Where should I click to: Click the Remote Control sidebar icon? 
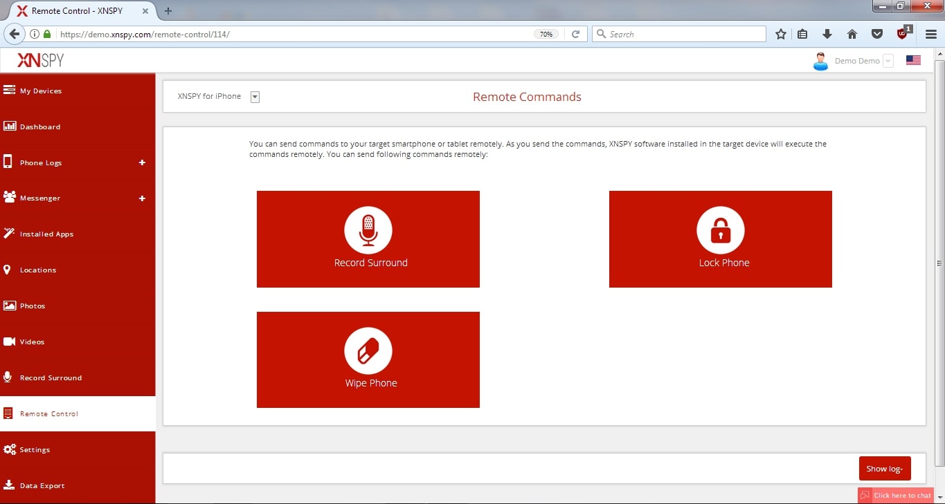pos(8,413)
